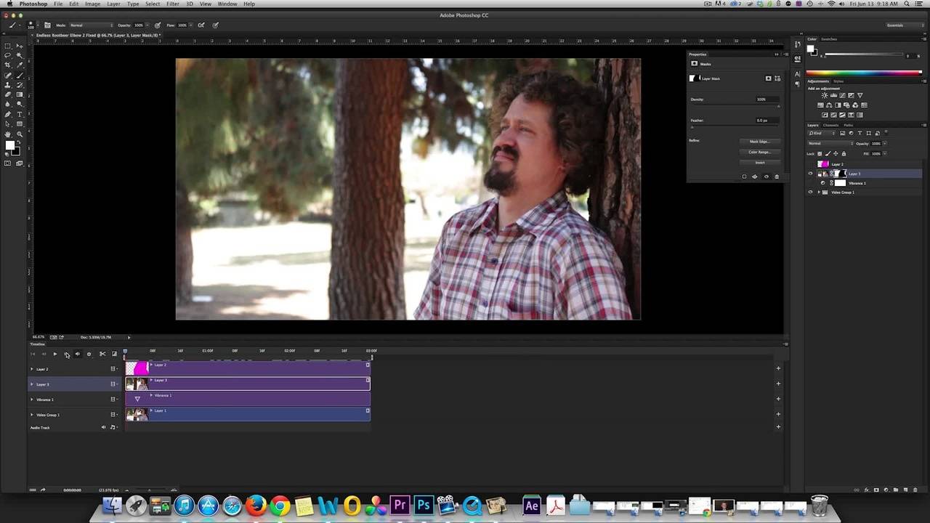Select the Hand tool
This screenshot has width=930, height=523.
pos(8,134)
